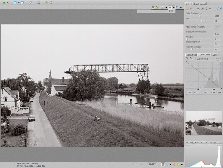Click the exposure warning triangle icon
The width and height of the screenshot is (223, 168).
coord(178,164)
